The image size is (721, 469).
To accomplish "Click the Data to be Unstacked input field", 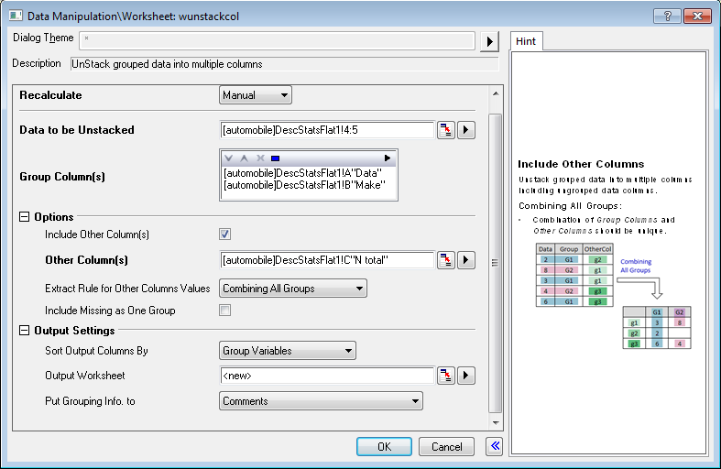I will pos(327,130).
